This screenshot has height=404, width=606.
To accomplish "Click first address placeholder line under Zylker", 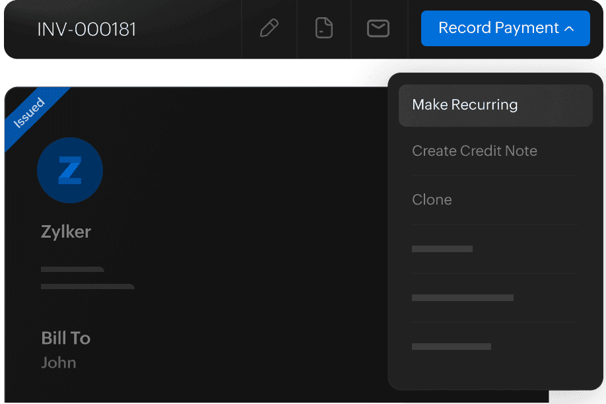I will pos(72,269).
